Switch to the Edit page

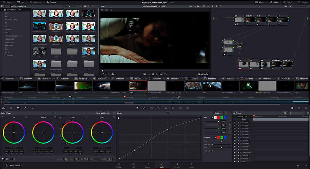133,166
